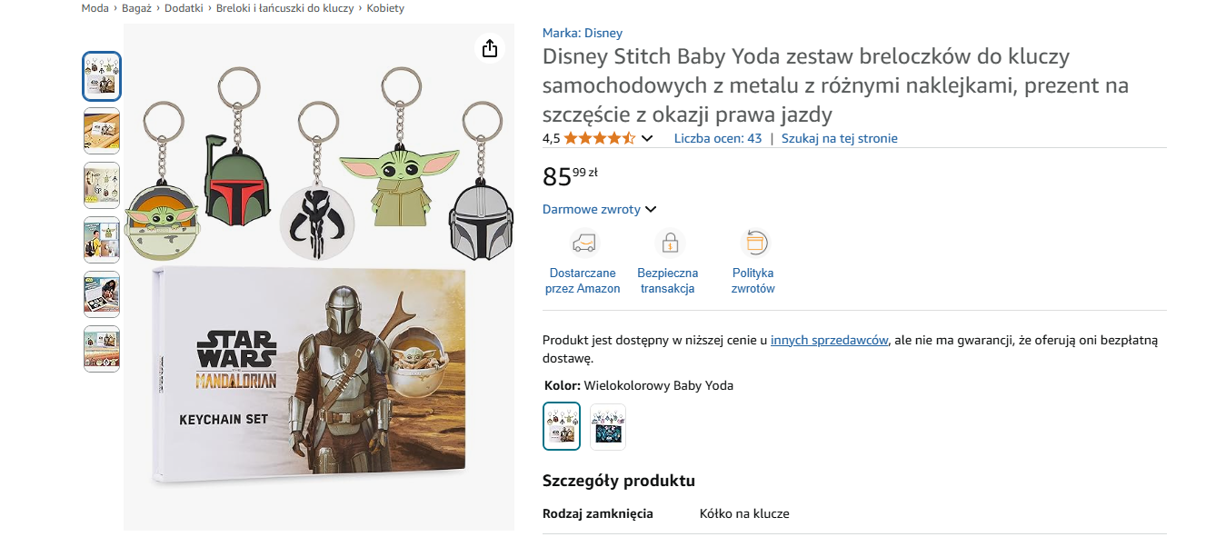This screenshot has height=537, width=1206.
Task: Click the return policy box icon
Action: (x=754, y=243)
